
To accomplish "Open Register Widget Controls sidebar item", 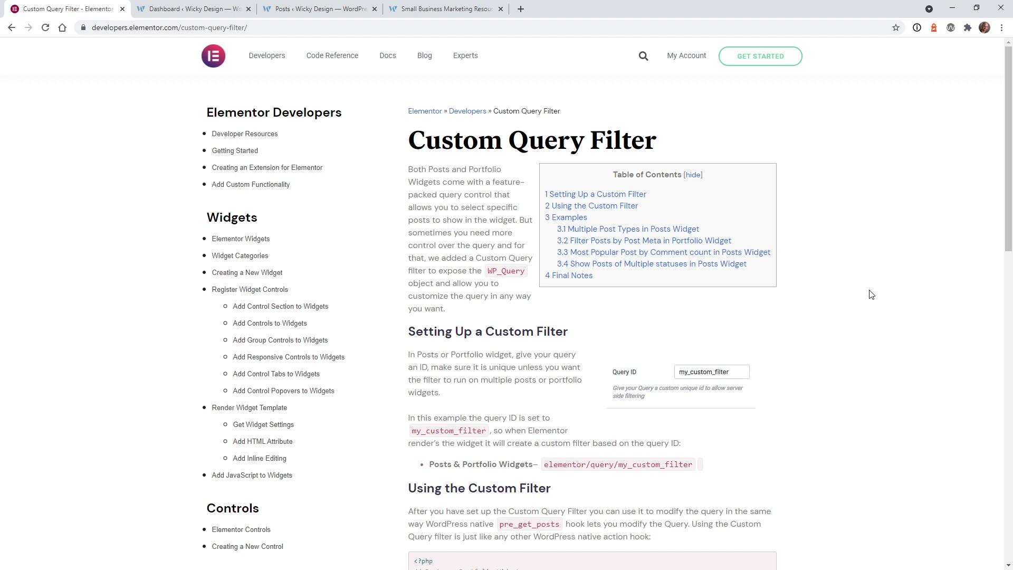I will pos(250,289).
